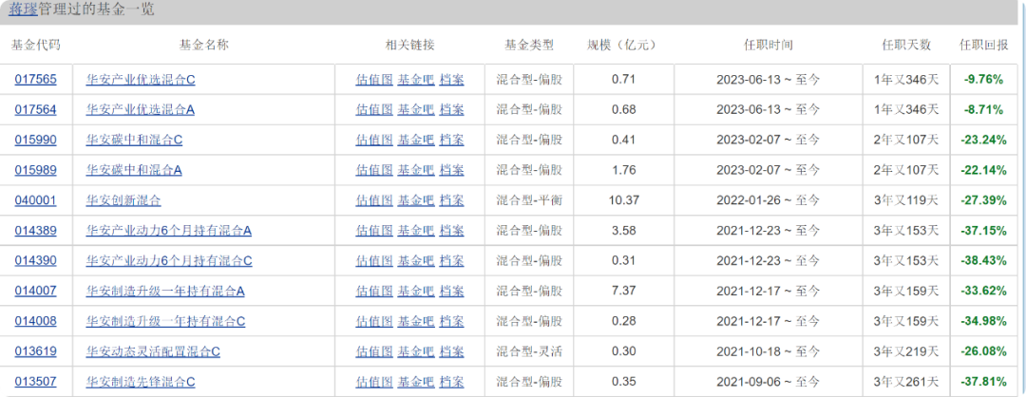Screen dimensions: 1026x397
Task: Open 档案 for fund 013507
Action: [x=451, y=381]
